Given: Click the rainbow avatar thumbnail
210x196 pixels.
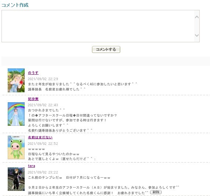Looking at the screenshot, I should (16, 114).
